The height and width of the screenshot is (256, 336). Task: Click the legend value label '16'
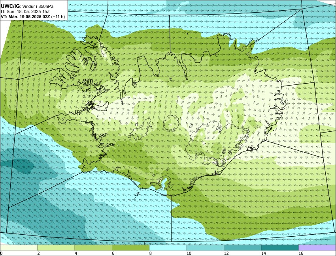[300, 253]
